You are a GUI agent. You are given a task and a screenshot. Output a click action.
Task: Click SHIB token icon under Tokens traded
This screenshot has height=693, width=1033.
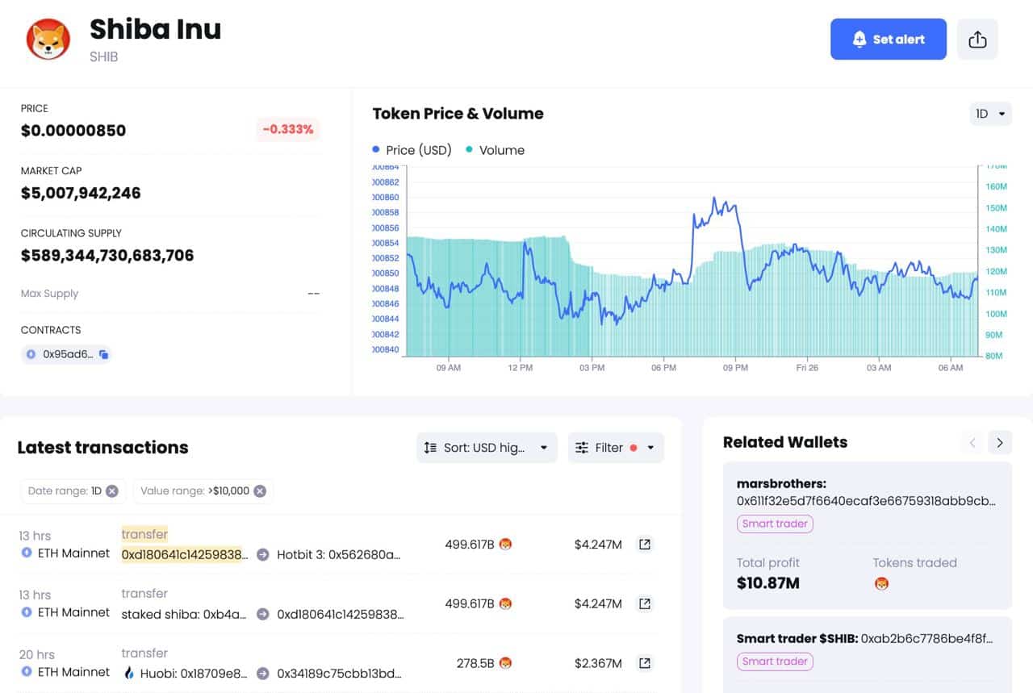[881, 582]
